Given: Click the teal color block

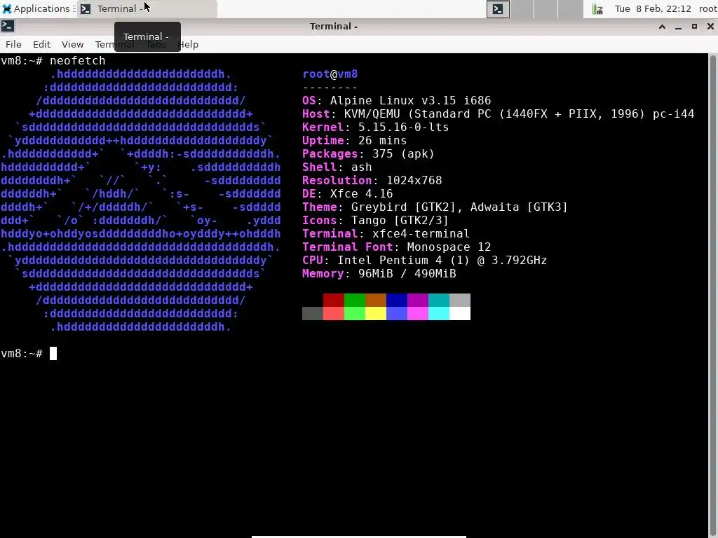Looking at the screenshot, I should tap(439, 300).
